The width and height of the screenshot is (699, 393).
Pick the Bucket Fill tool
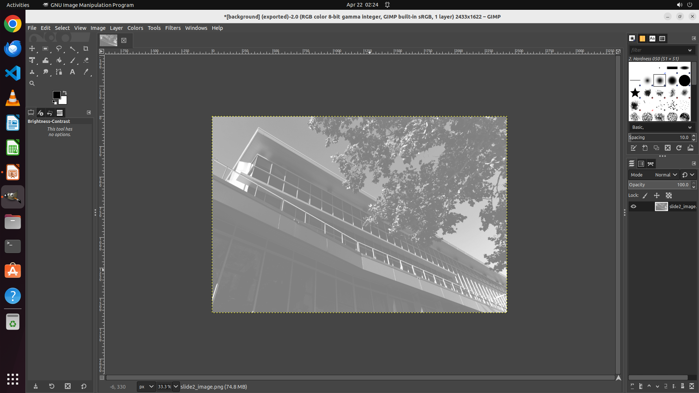pyautogui.click(x=59, y=60)
